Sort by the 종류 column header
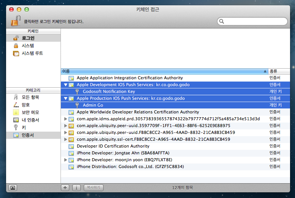The width and height of the screenshot is (295, 198). coord(279,71)
